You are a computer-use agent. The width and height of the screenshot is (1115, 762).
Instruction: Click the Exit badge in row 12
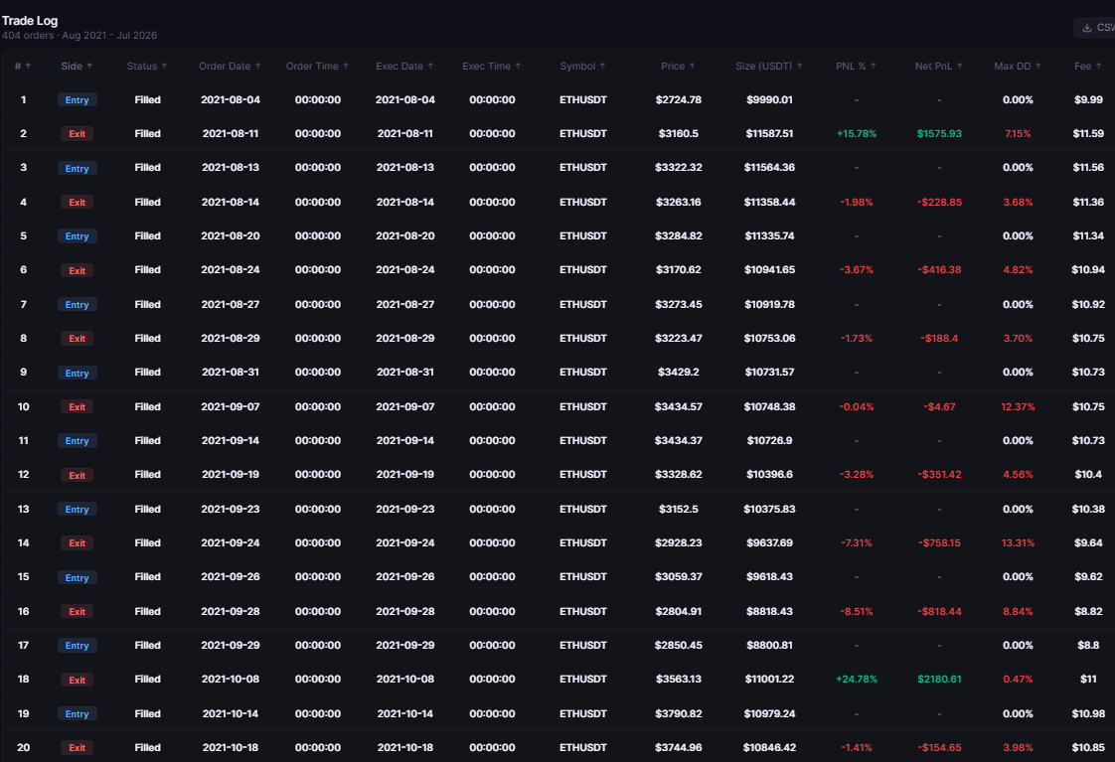[77, 476]
